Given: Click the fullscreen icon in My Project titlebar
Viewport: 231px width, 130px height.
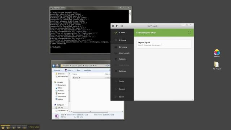Looking at the screenshot, I should point(113,26).
